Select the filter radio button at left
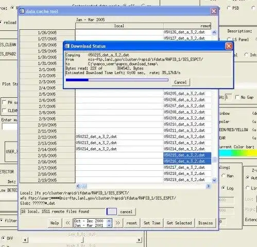The width and height of the screenshot is (257, 247). (x=1, y=220)
